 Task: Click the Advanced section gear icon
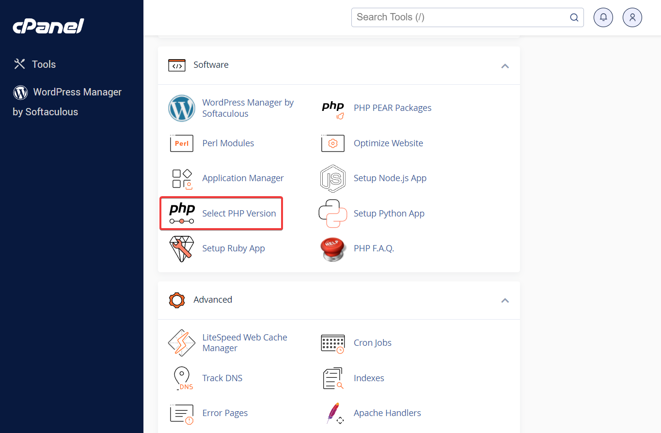[x=177, y=300]
